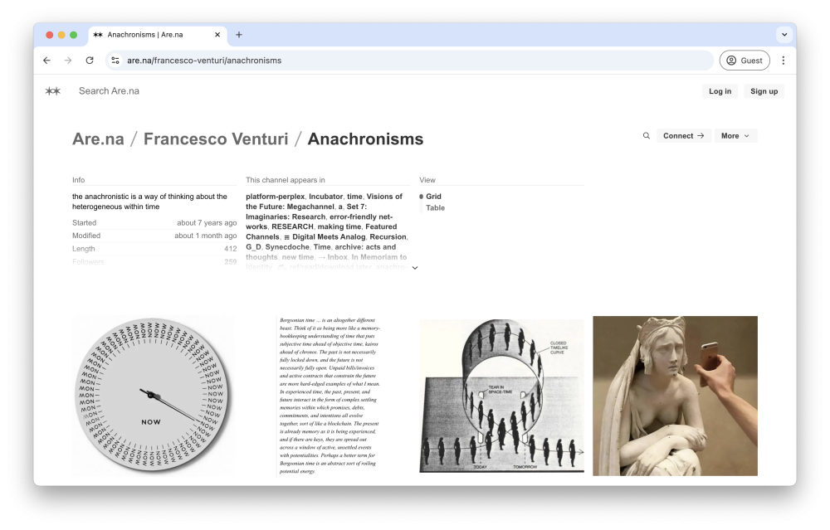Search within this channel via magnifier
Image resolution: width=830 pixels, height=530 pixels.
click(647, 136)
